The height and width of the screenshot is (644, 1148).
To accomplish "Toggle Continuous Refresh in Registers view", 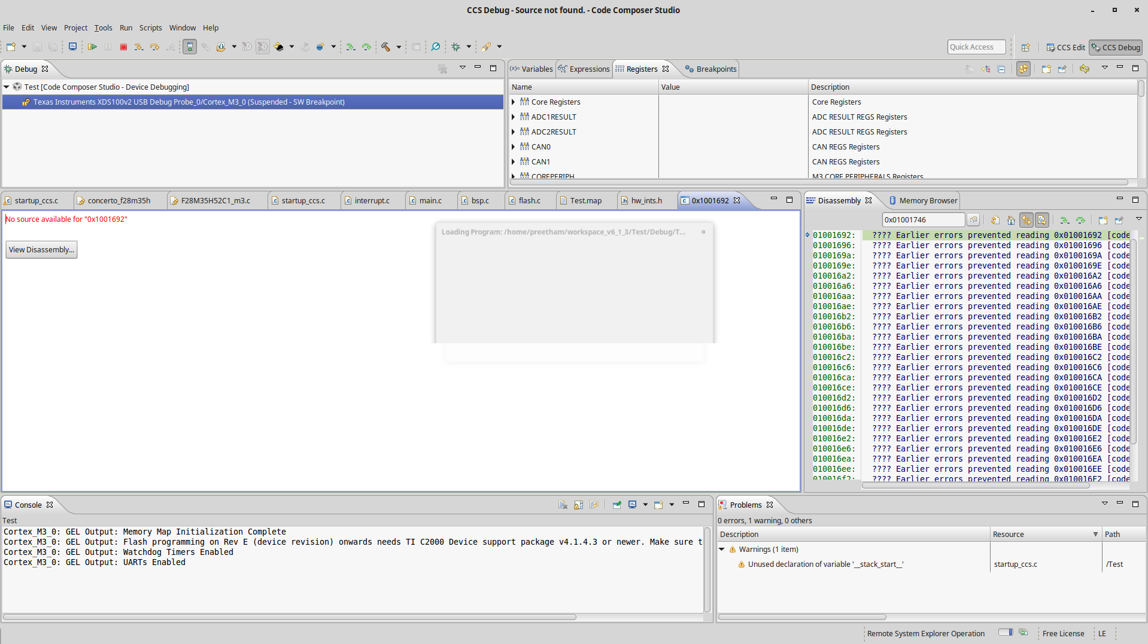I will [1024, 69].
